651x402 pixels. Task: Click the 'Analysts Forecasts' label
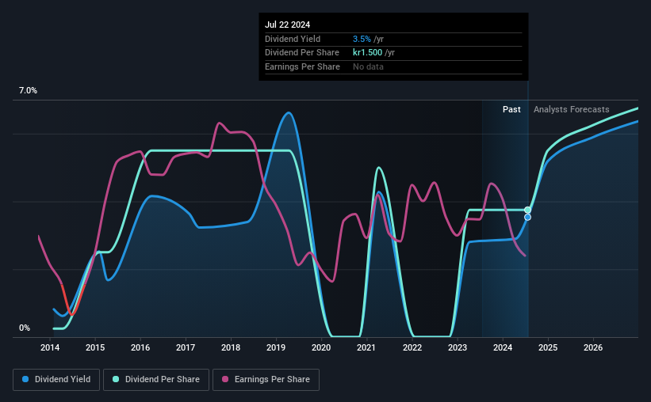pos(571,109)
